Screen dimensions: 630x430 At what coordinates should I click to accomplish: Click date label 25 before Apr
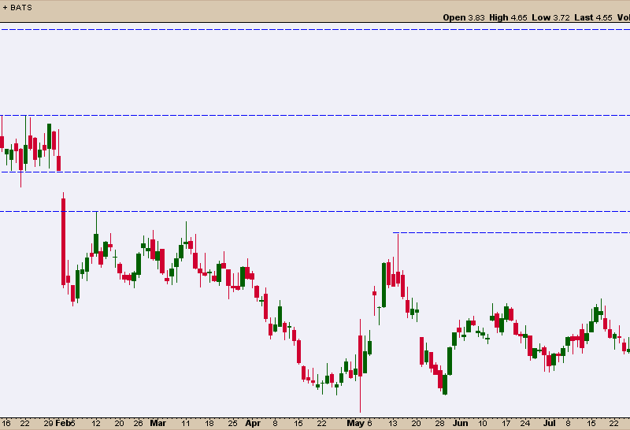pos(232,423)
